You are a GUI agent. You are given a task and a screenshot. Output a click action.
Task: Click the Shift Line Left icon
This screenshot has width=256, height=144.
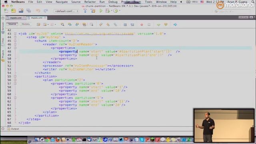tap(125, 24)
